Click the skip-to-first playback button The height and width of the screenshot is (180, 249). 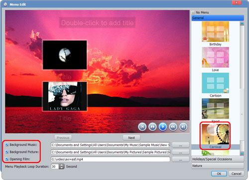coord(142,127)
